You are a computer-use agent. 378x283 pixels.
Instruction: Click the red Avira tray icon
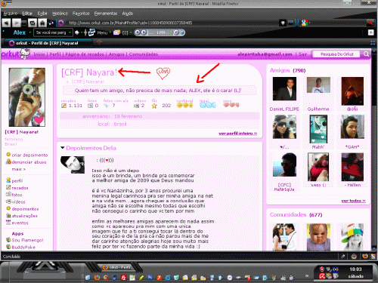322,276
